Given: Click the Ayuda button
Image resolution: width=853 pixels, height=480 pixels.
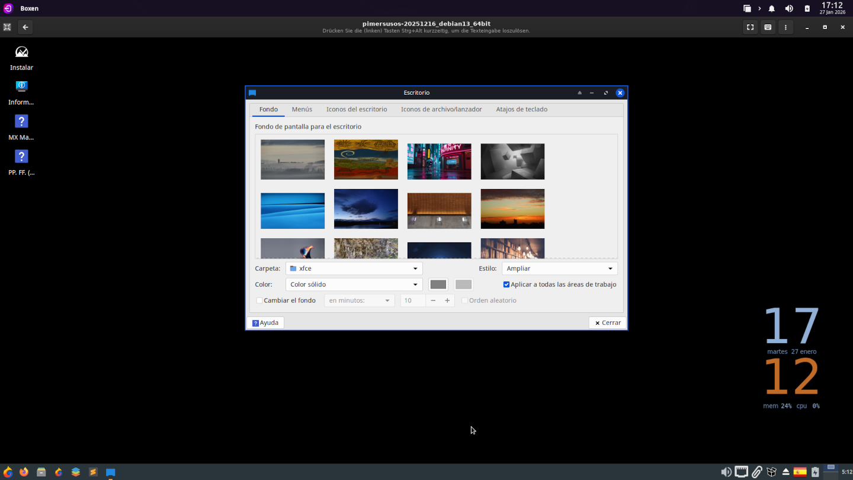Looking at the screenshot, I should tap(265, 323).
